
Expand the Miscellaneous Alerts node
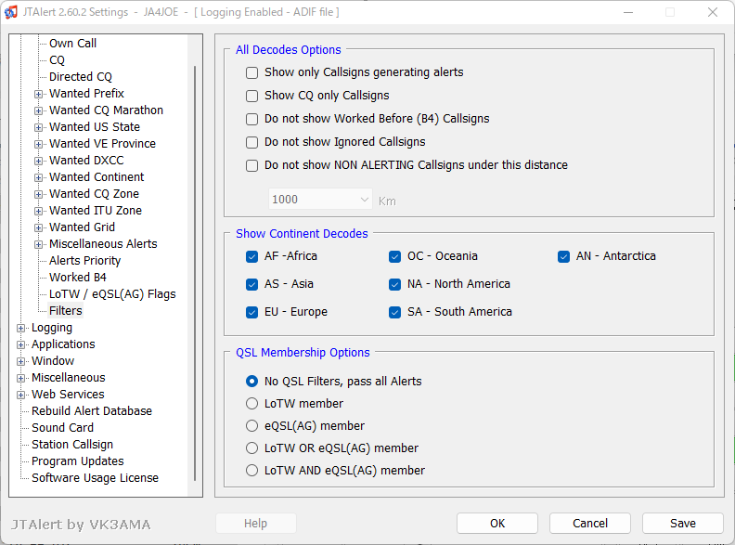point(38,244)
